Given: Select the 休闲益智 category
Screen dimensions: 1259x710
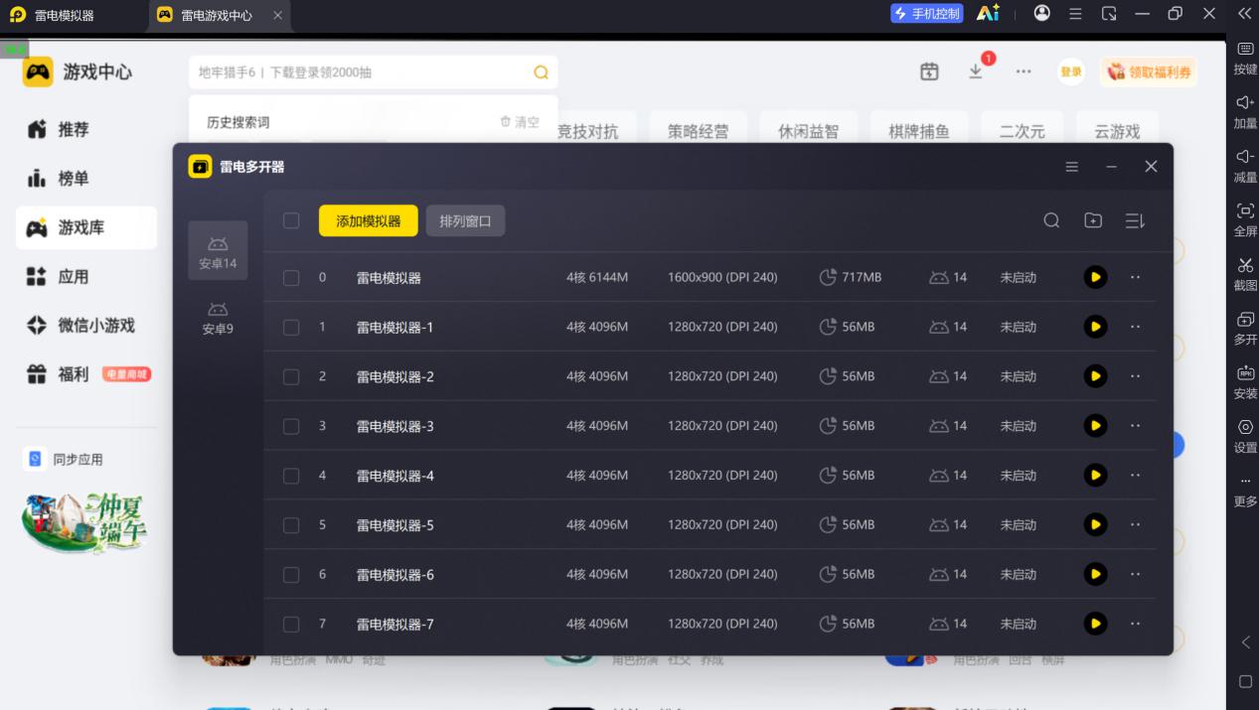Looking at the screenshot, I should [x=808, y=131].
